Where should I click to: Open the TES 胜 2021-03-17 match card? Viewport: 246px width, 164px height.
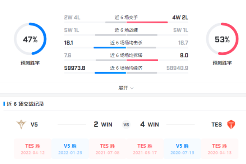click(145, 149)
